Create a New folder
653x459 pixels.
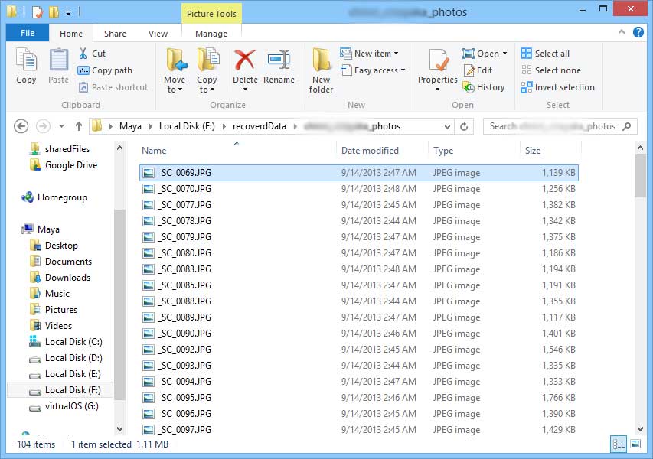320,67
